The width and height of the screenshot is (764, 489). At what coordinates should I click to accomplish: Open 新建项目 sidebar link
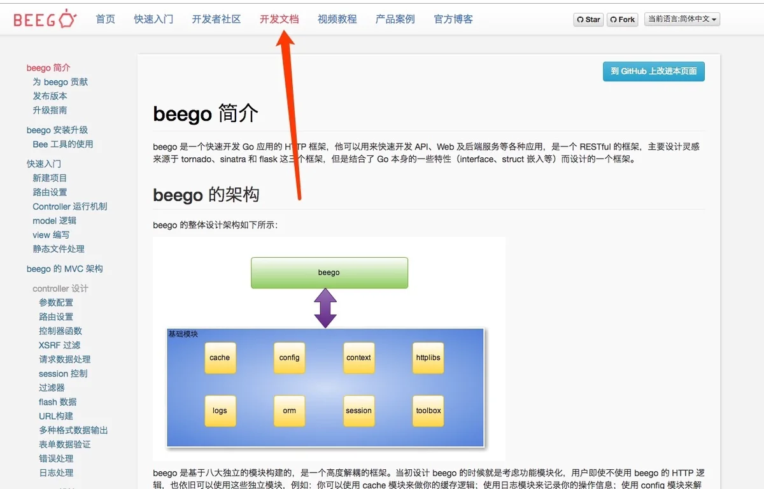click(x=50, y=178)
